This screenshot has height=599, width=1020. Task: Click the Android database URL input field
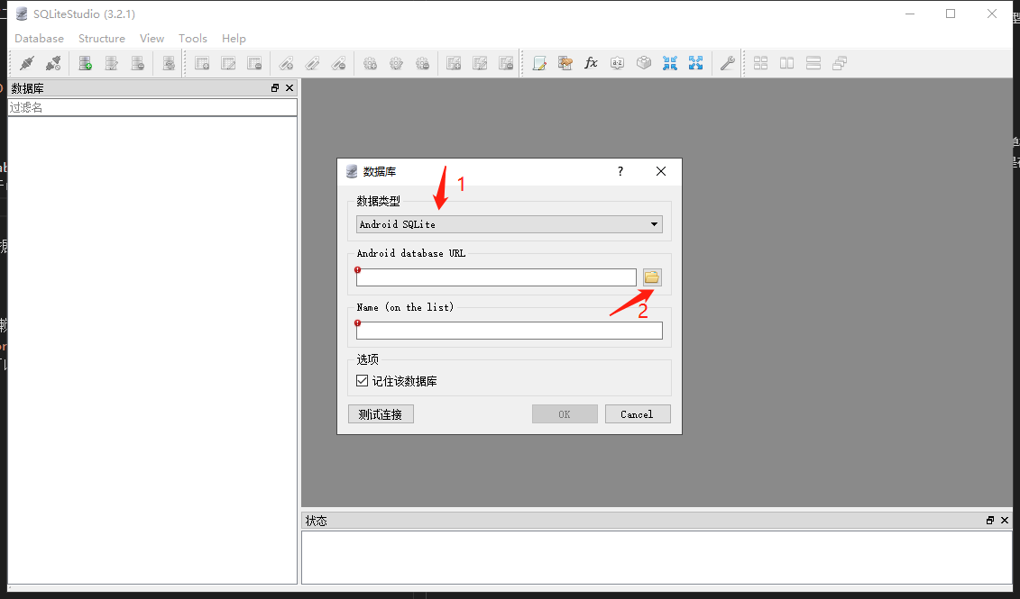[x=496, y=277]
